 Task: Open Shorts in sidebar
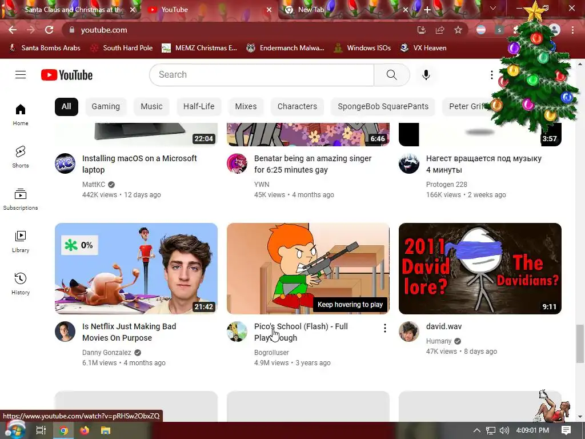tap(21, 157)
